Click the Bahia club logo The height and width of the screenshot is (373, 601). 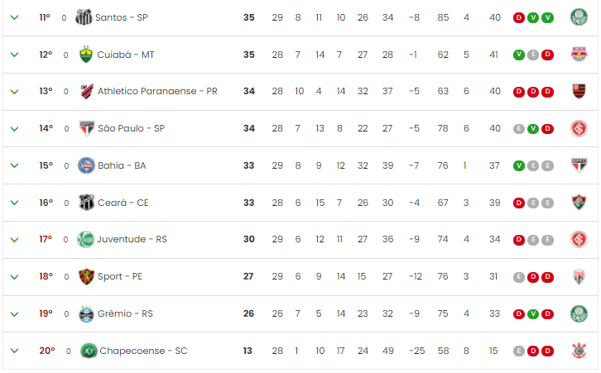click(x=86, y=165)
